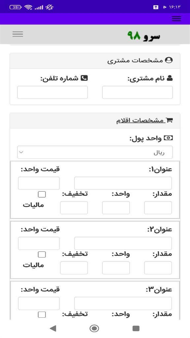Image resolution: width=190 pixels, height=338 pixels.
Task: Click the money icon beside واحد پول
Action: [x=168, y=138]
